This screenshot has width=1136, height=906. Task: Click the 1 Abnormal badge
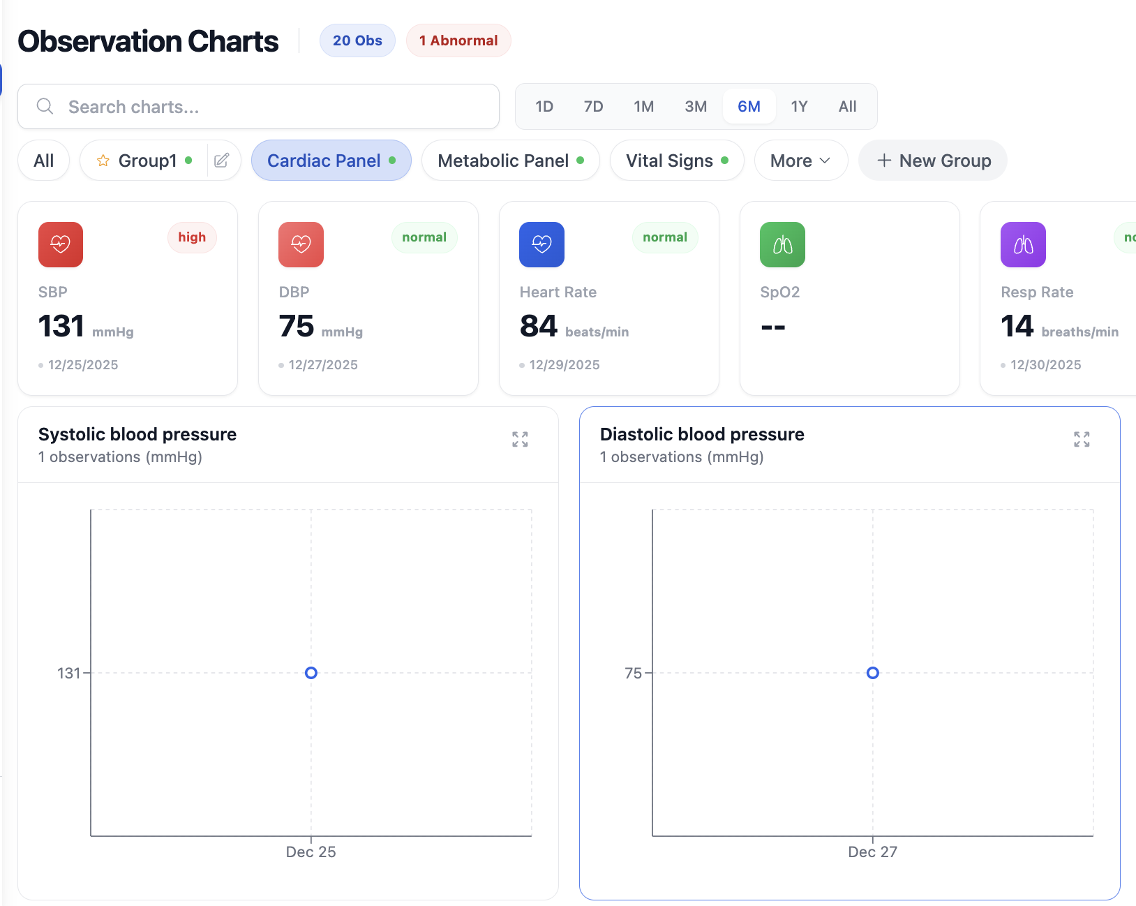[458, 40]
